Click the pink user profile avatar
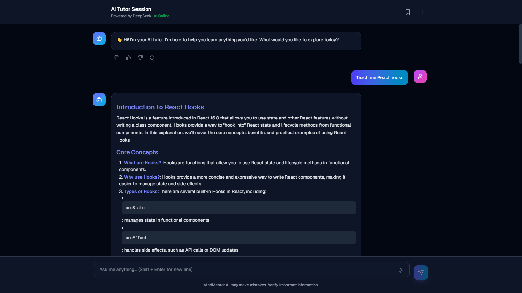Screen dimensions: 522x293 420,76
